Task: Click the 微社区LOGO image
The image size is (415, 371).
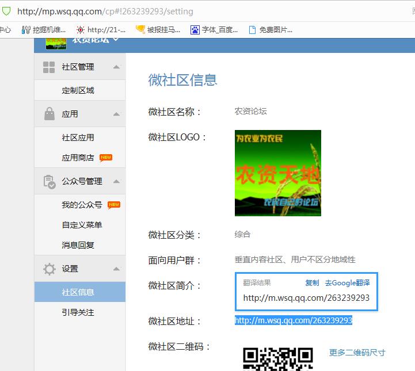Action: click(x=278, y=173)
